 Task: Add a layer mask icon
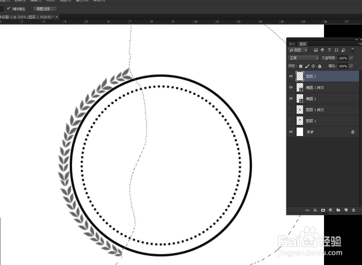pos(323,210)
